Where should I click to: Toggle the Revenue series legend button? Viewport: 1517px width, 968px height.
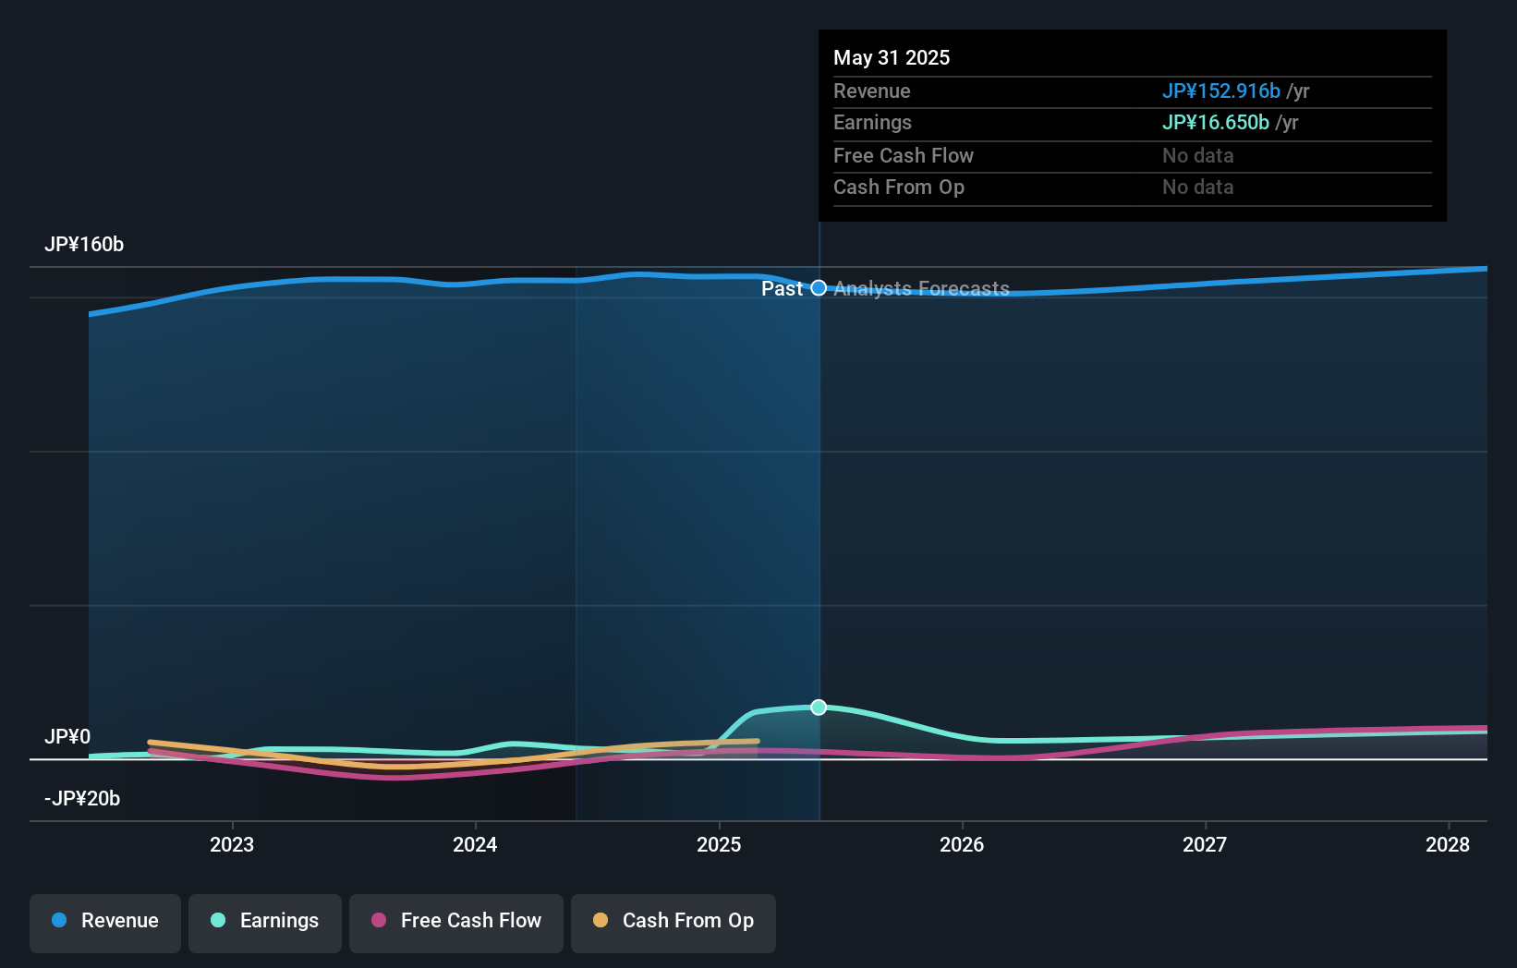(x=105, y=923)
